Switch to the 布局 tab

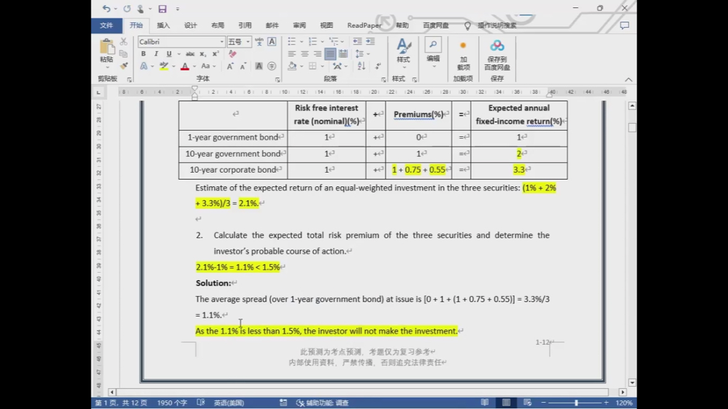218,25
